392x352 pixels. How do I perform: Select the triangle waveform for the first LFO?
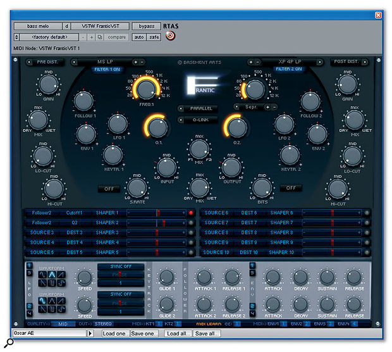tap(52, 275)
